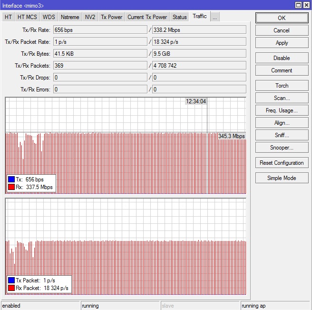Click the 345.3 Mbps value label on graph
Image resolution: width=312 pixels, height=310 pixels.
tap(232, 136)
